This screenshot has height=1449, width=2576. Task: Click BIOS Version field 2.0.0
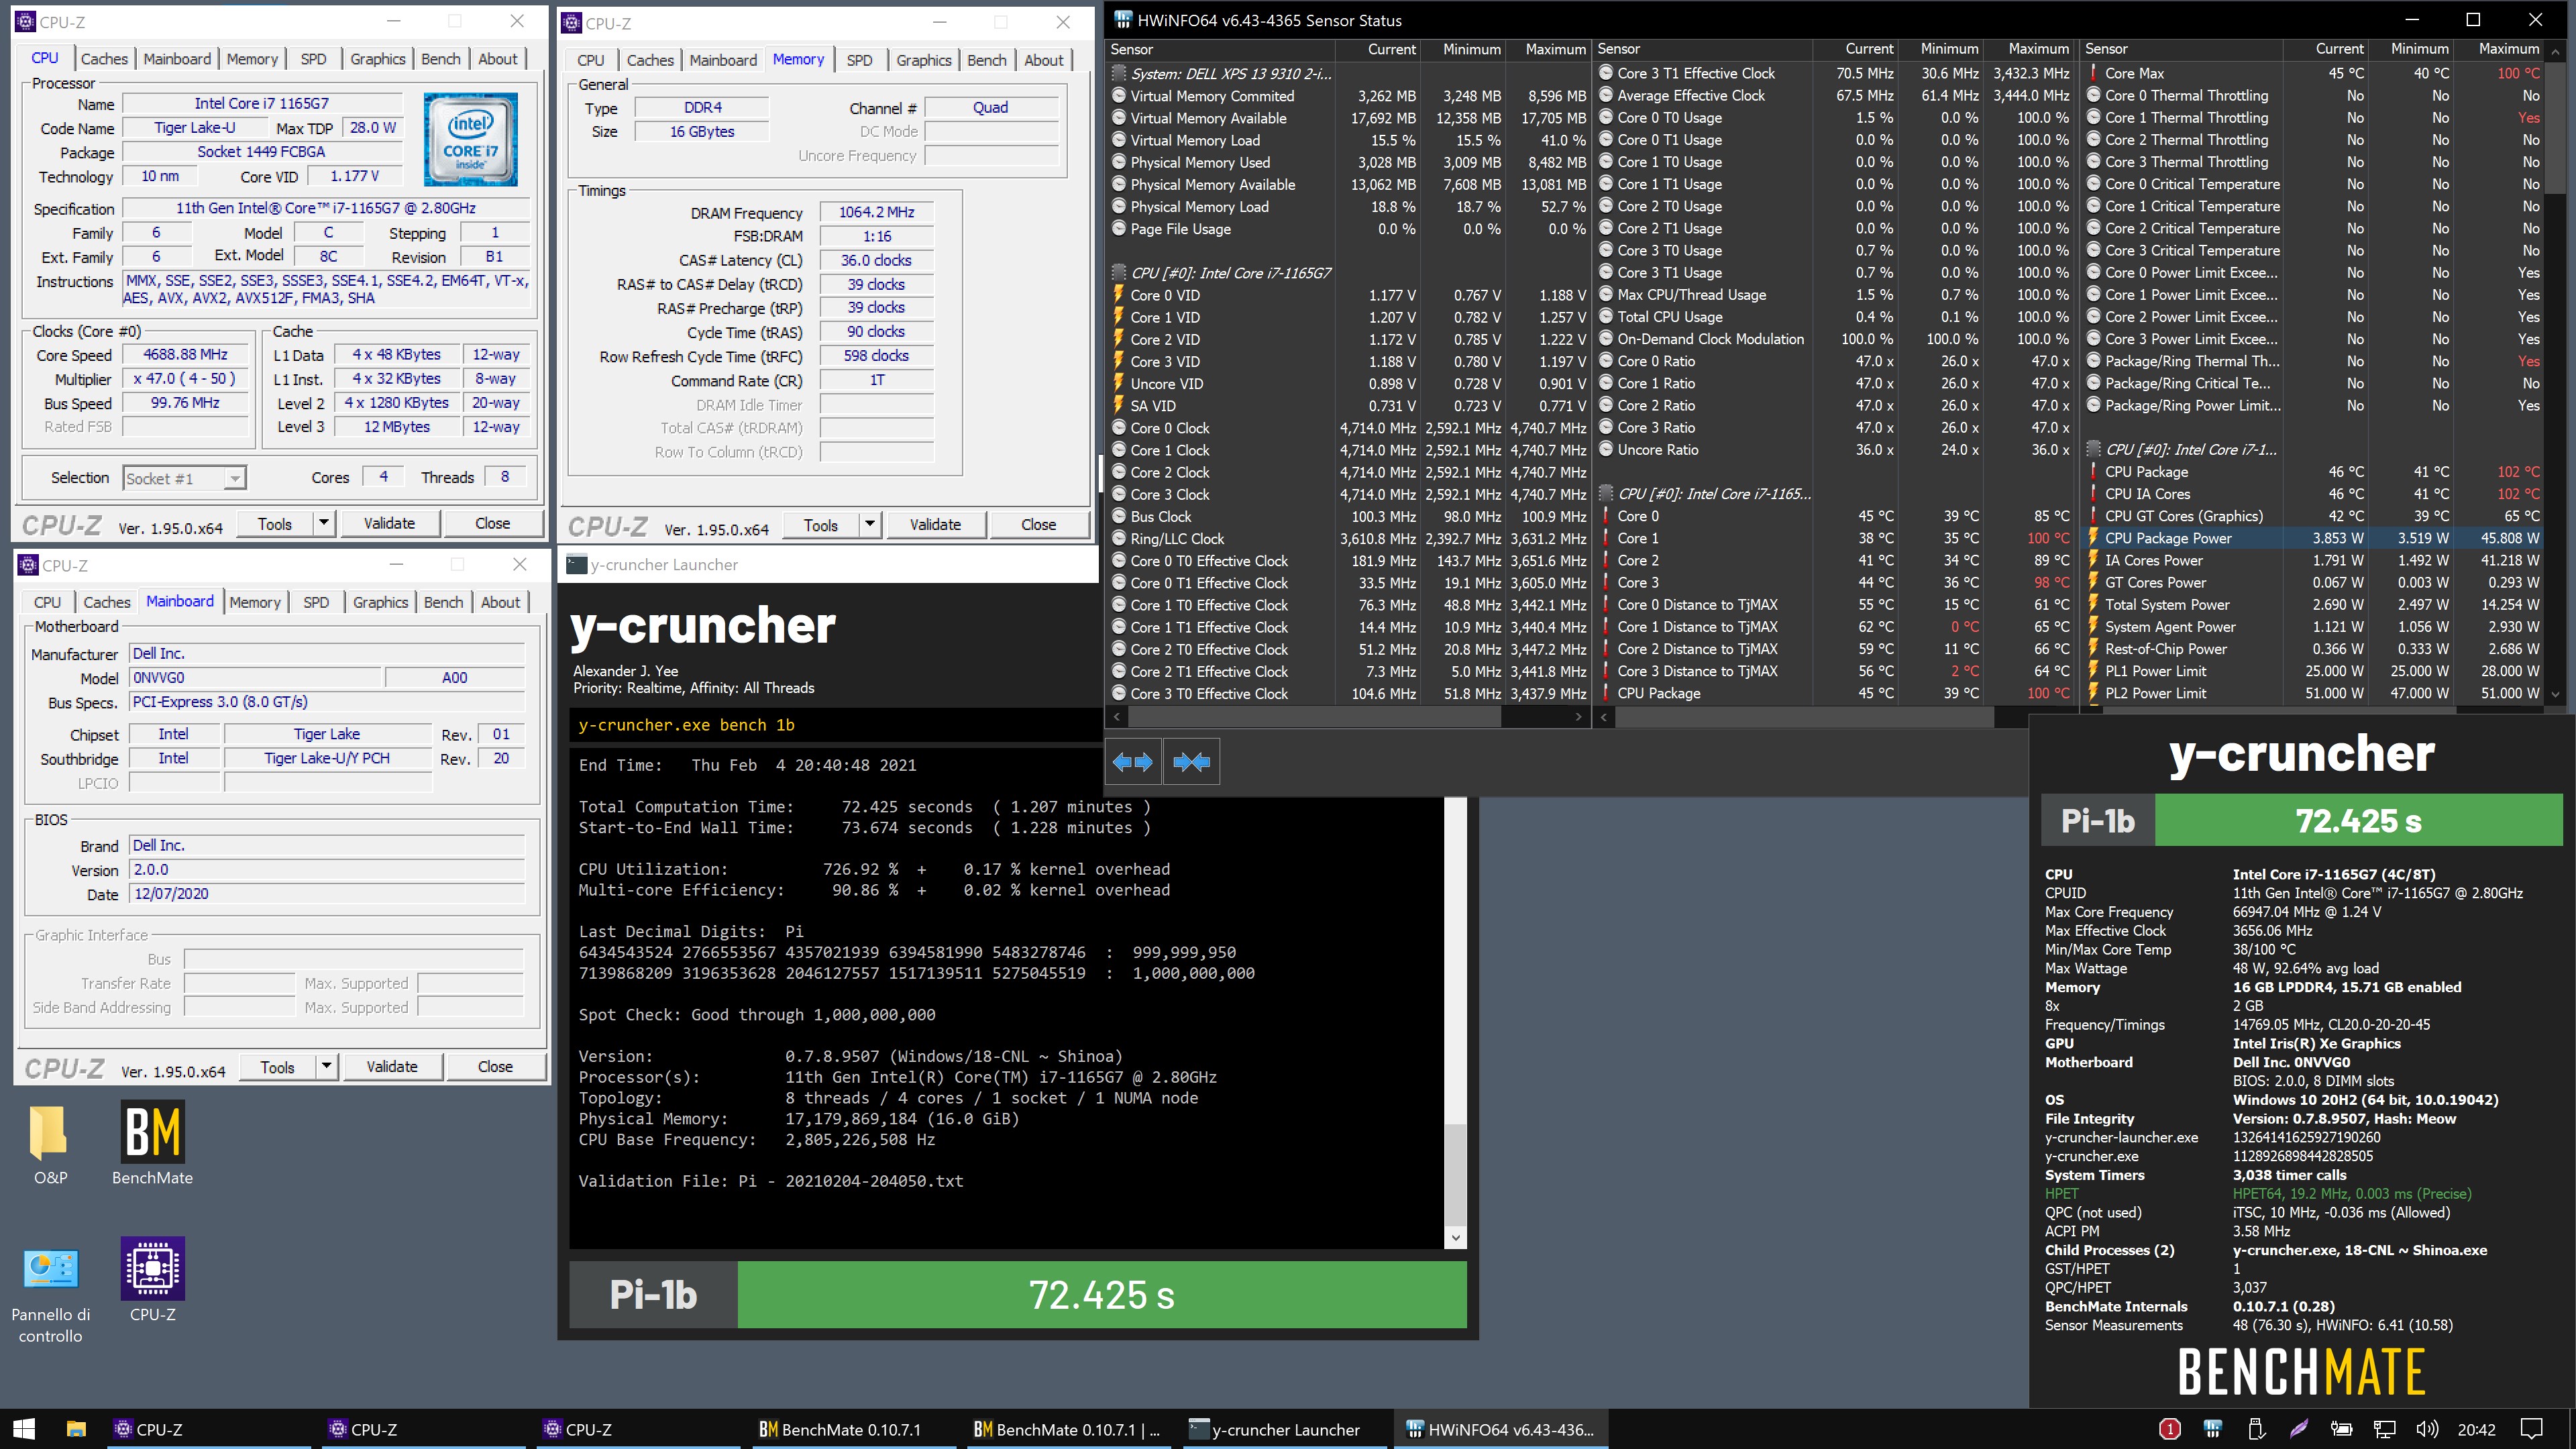326,870
